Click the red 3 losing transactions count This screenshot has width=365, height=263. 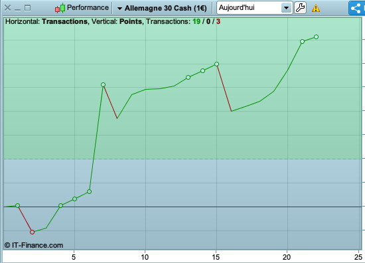[218, 21]
